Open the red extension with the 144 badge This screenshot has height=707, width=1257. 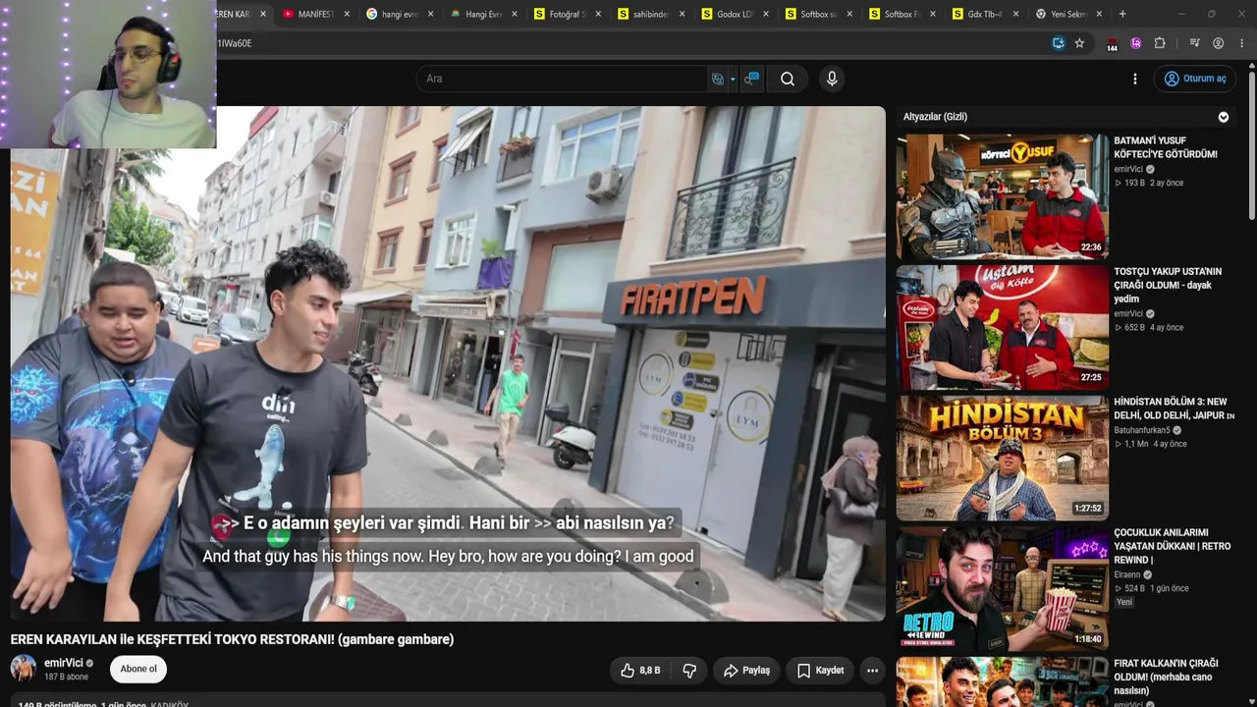coord(1112,44)
